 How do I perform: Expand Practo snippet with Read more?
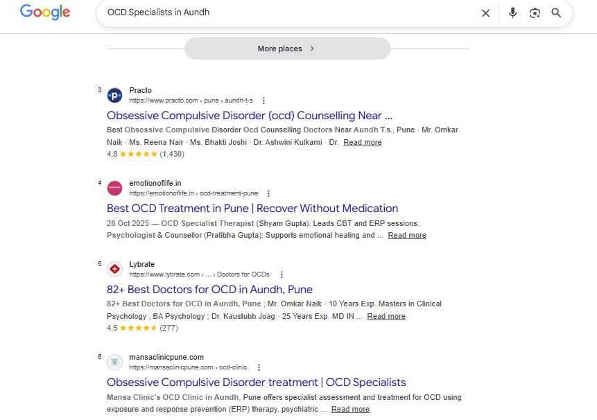(363, 142)
